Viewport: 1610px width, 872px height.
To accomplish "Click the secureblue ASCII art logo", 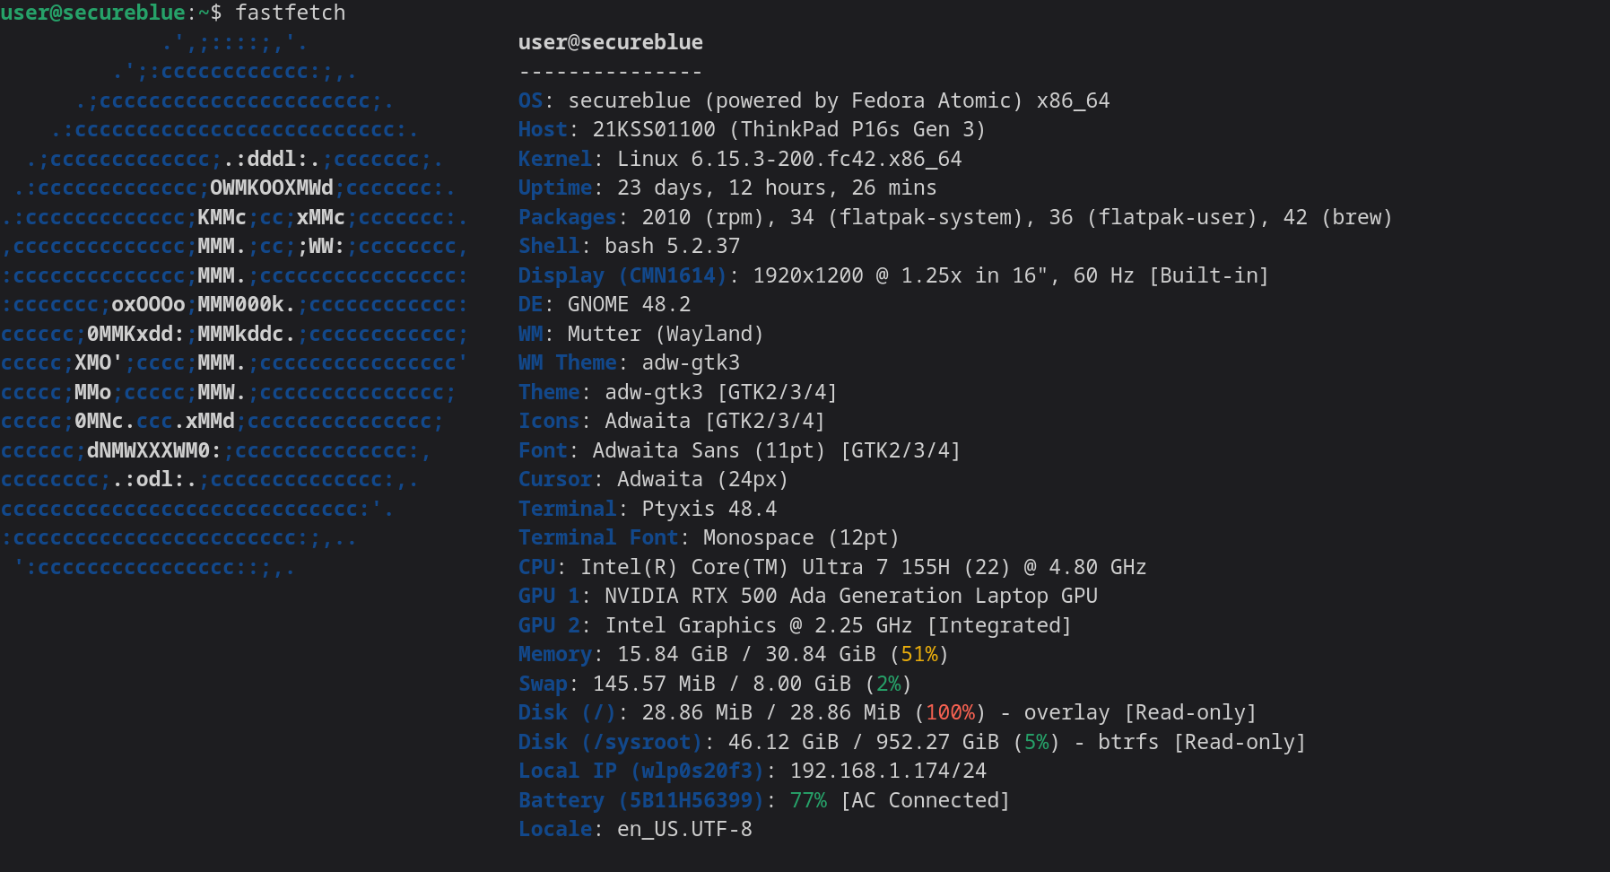I will tap(233, 305).
